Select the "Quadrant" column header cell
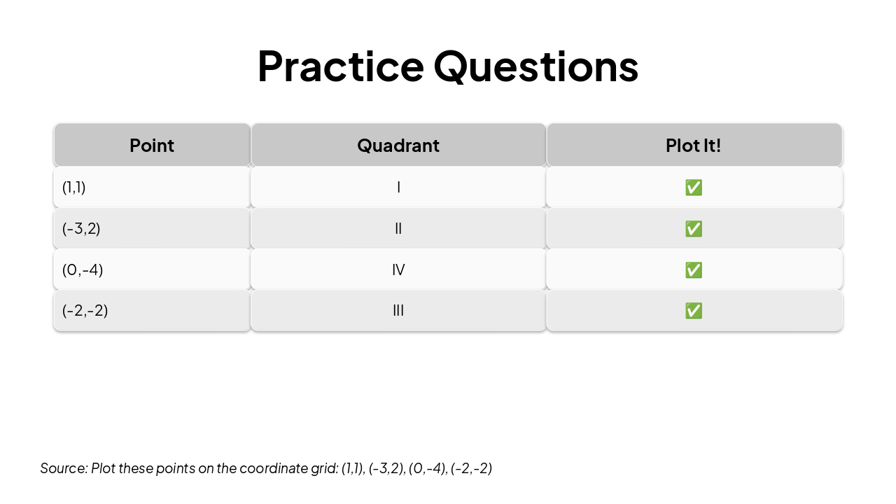896x504 pixels. pos(398,146)
